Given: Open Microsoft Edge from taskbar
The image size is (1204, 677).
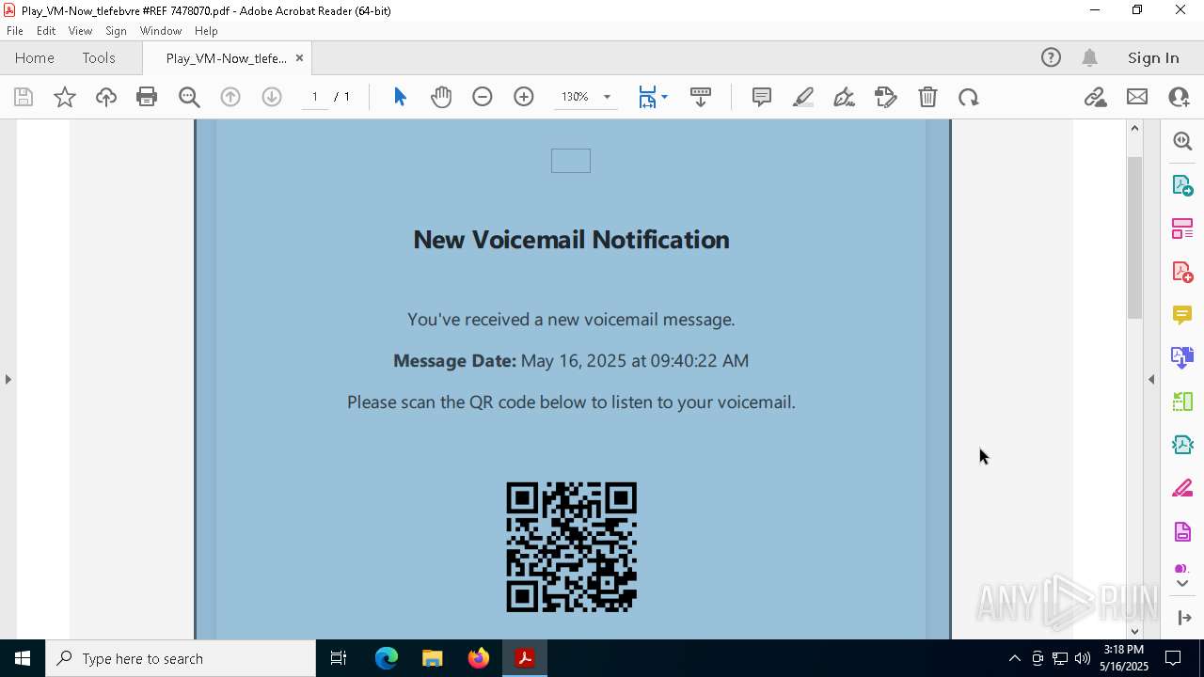Looking at the screenshot, I should point(387,658).
